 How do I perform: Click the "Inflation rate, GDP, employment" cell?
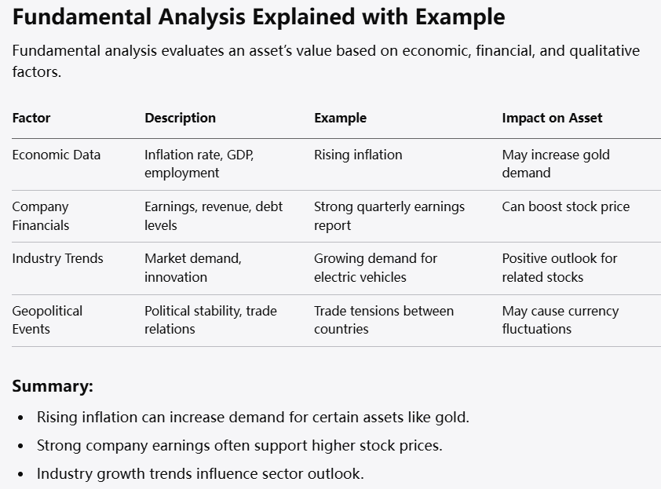point(199,163)
